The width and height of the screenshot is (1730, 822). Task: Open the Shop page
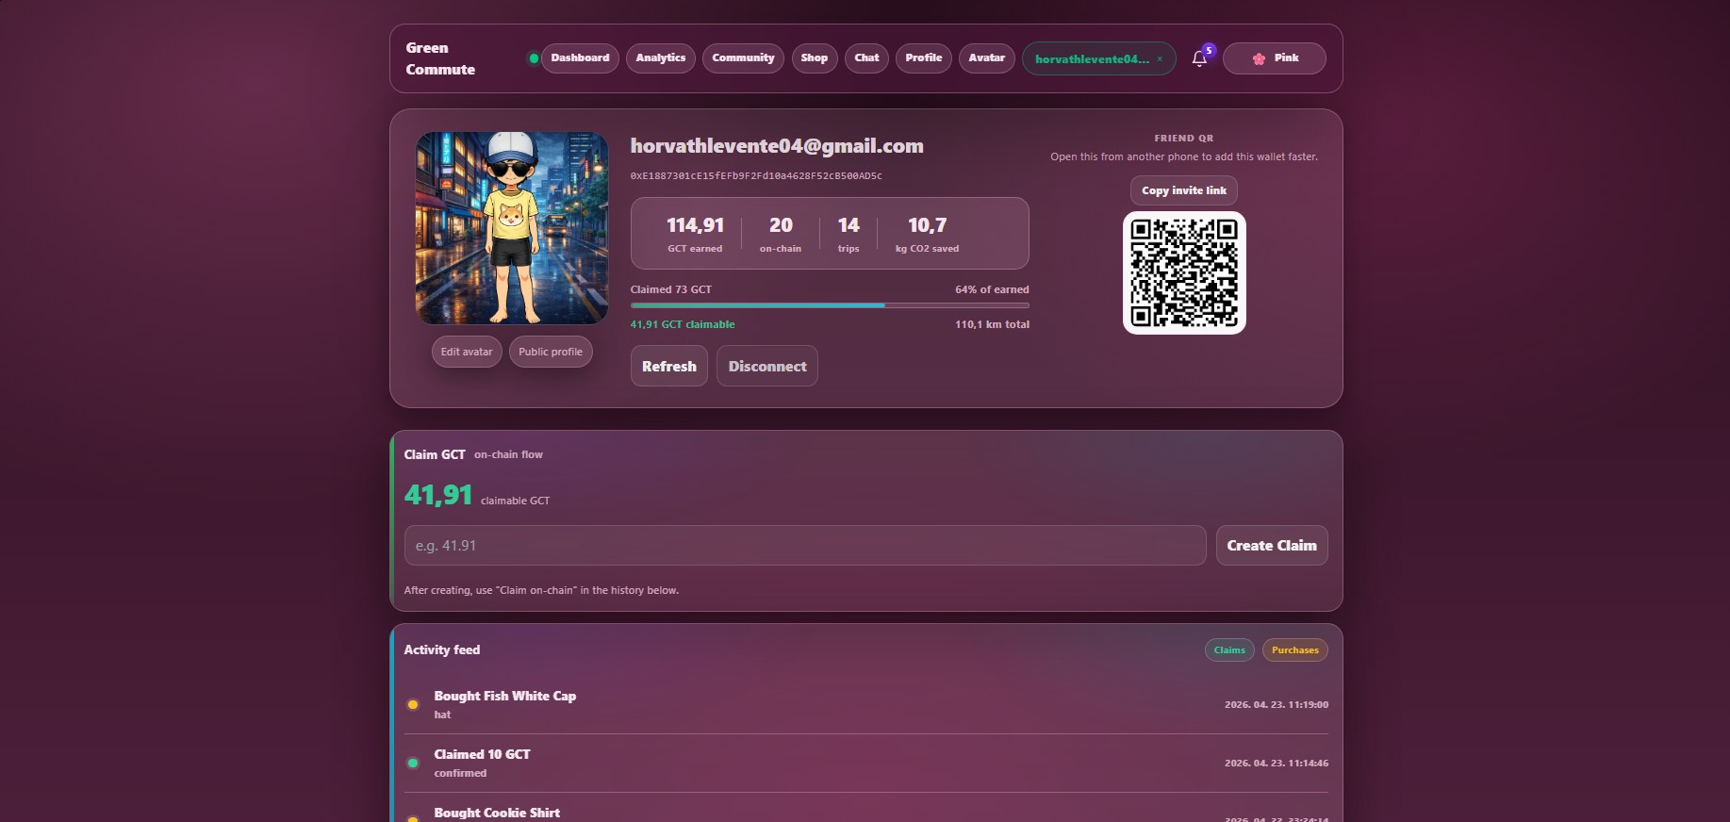click(x=815, y=58)
